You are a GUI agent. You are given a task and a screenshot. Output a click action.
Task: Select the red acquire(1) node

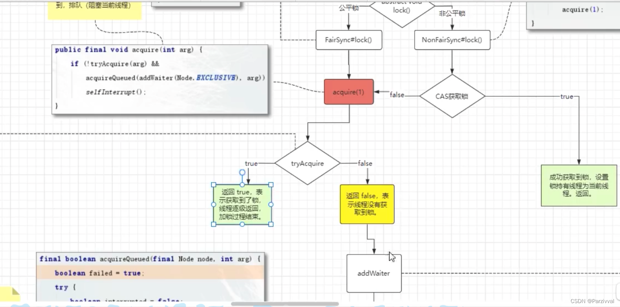pyautogui.click(x=349, y=92)
